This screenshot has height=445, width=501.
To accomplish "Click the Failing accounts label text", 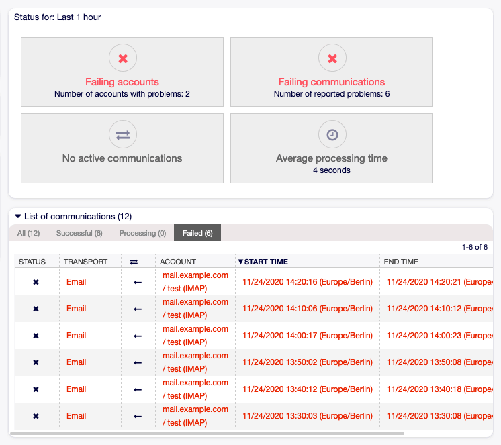I will pos(122,82).
